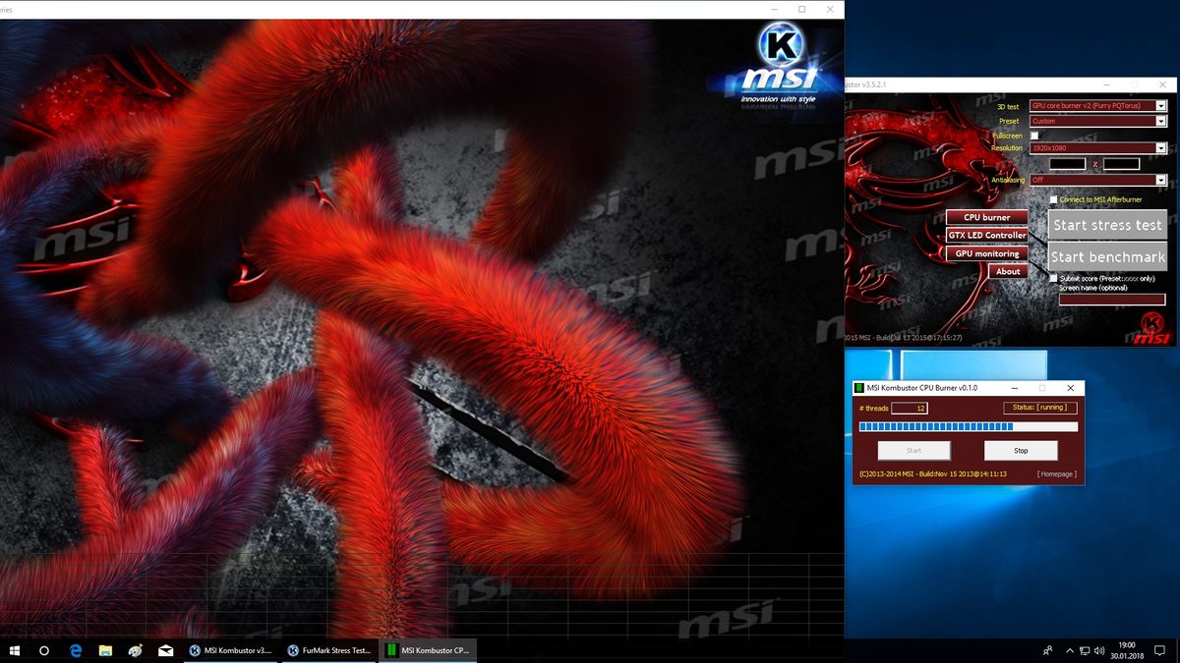The image size is (1180, 663).
Task: Open the CPU burner panel in Kombustor
Action: pos(985,217)
